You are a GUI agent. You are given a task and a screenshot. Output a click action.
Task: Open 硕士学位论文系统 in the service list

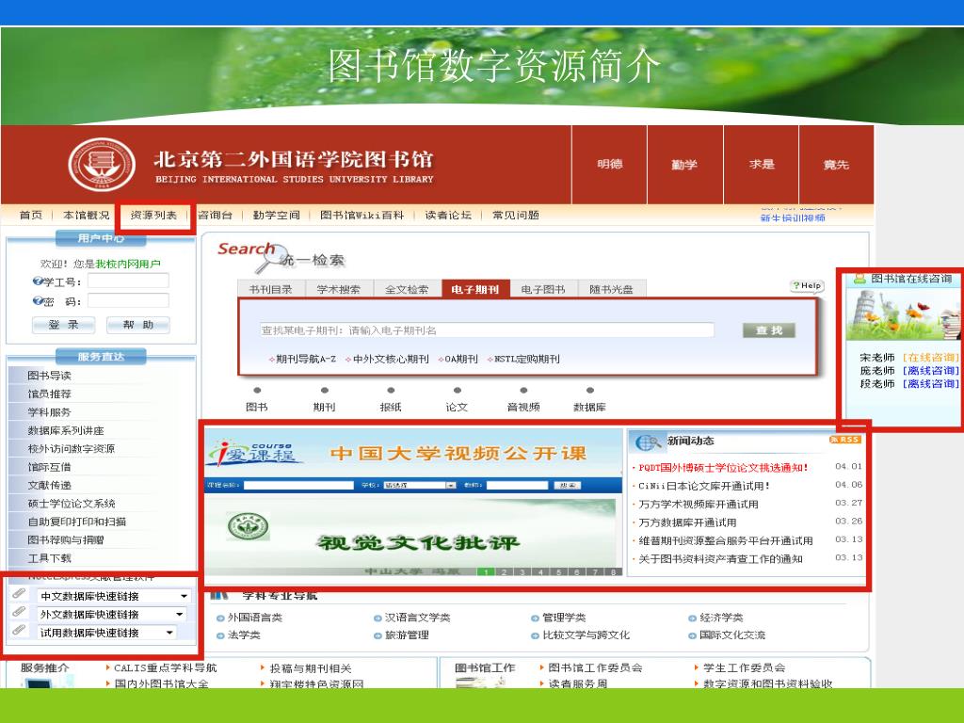[72, 504]
